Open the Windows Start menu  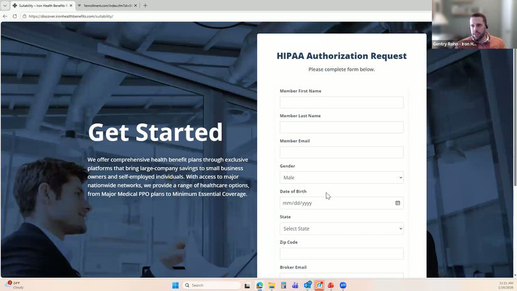(x=176, y=285)
